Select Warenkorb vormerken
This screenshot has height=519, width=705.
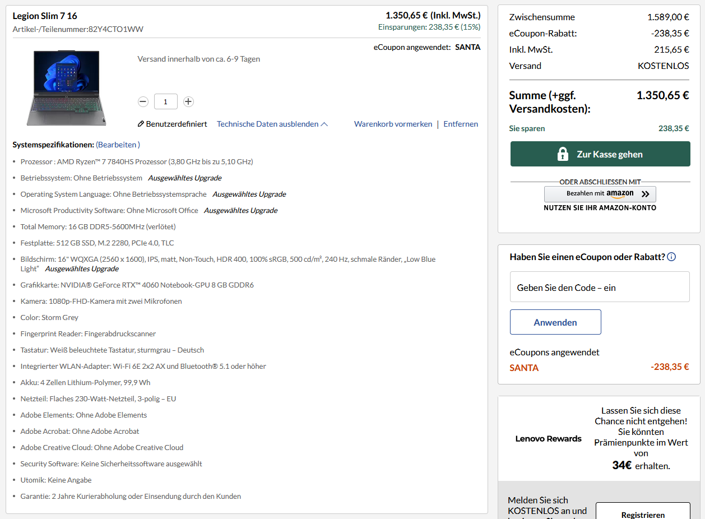click(x=393, y=123)
